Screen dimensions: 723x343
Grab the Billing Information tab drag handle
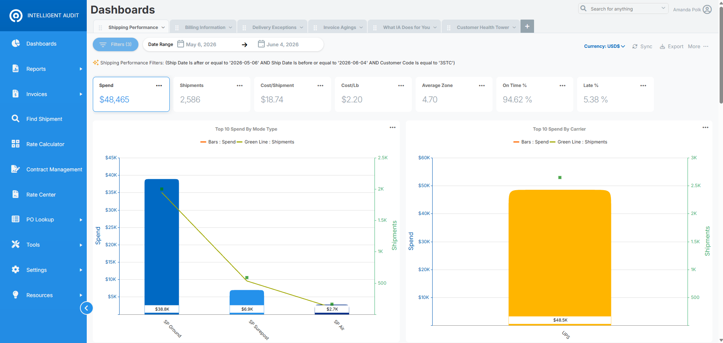pyautogui.click(x=177, y=28)
